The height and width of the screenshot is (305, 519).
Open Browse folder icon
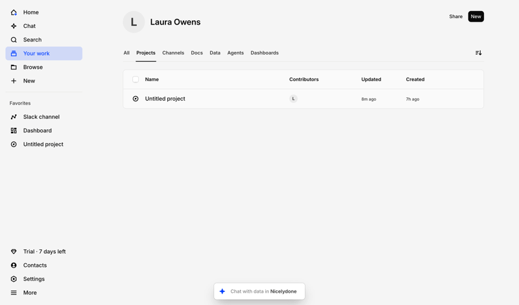(14, 67)
